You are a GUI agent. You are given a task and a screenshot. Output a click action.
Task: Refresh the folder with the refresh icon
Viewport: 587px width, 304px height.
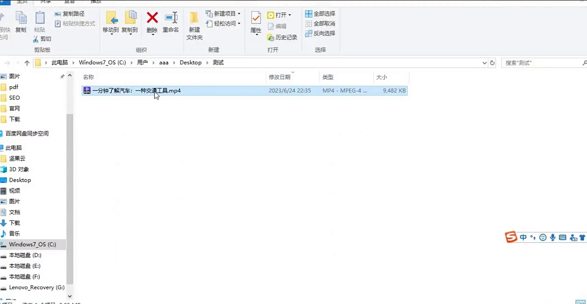click(x=492, y=63)
